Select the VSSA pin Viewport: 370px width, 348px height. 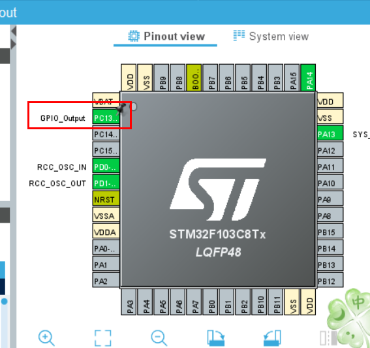[x=106, y=215]
